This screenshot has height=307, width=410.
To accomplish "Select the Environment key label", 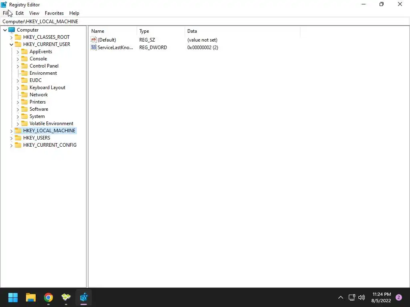I will click(43, 73).
